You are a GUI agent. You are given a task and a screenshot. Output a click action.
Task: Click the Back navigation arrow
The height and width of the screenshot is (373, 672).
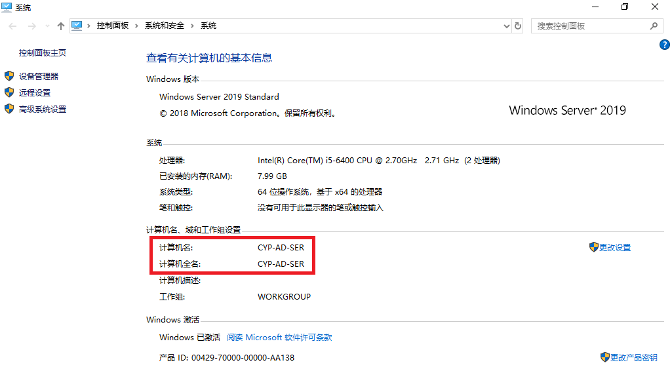(x=13, y=26)
